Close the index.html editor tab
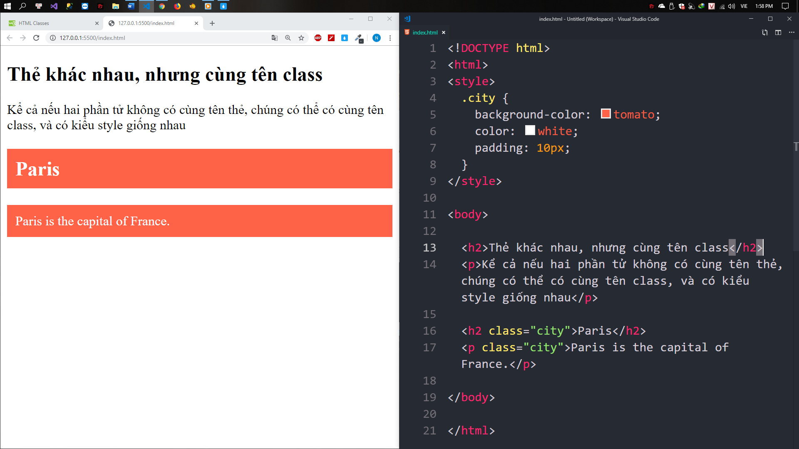Viewport: 799px width, 449px height. 444,32
